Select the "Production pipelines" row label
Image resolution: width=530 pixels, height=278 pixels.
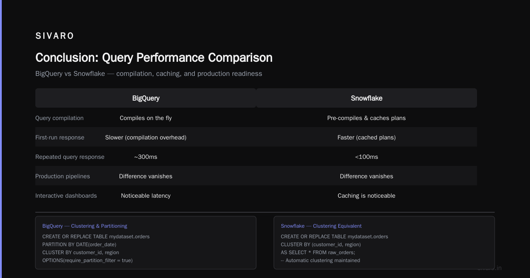(x=63, y=177)
